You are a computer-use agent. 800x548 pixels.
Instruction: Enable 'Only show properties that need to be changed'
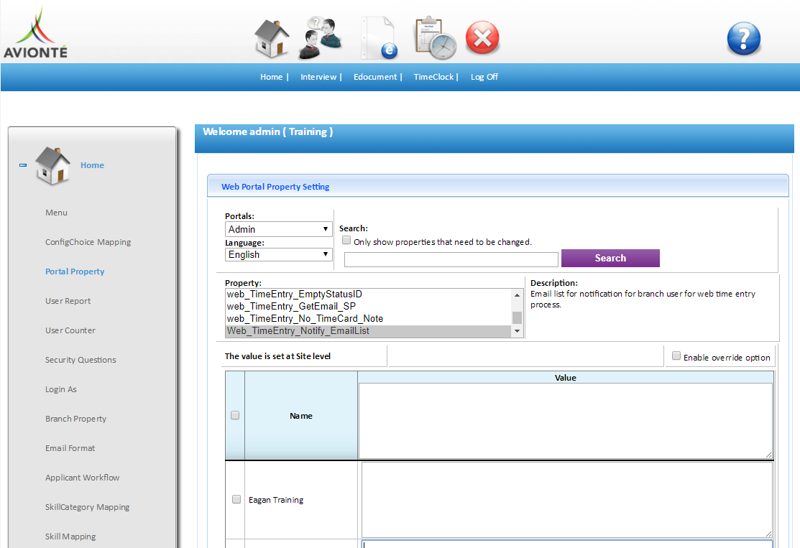pyautogui.click(x=346, y=240)
